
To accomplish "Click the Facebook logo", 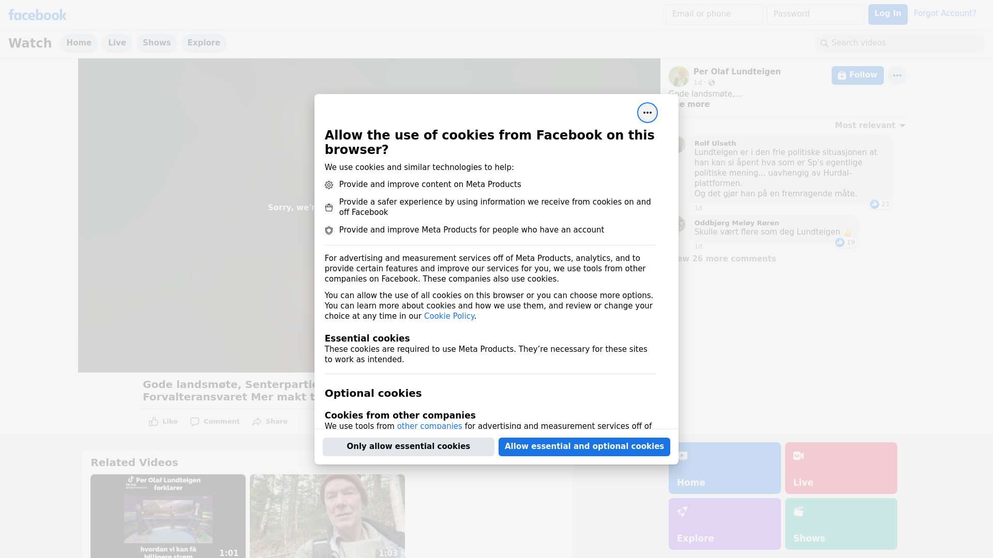I will point(37,15).
